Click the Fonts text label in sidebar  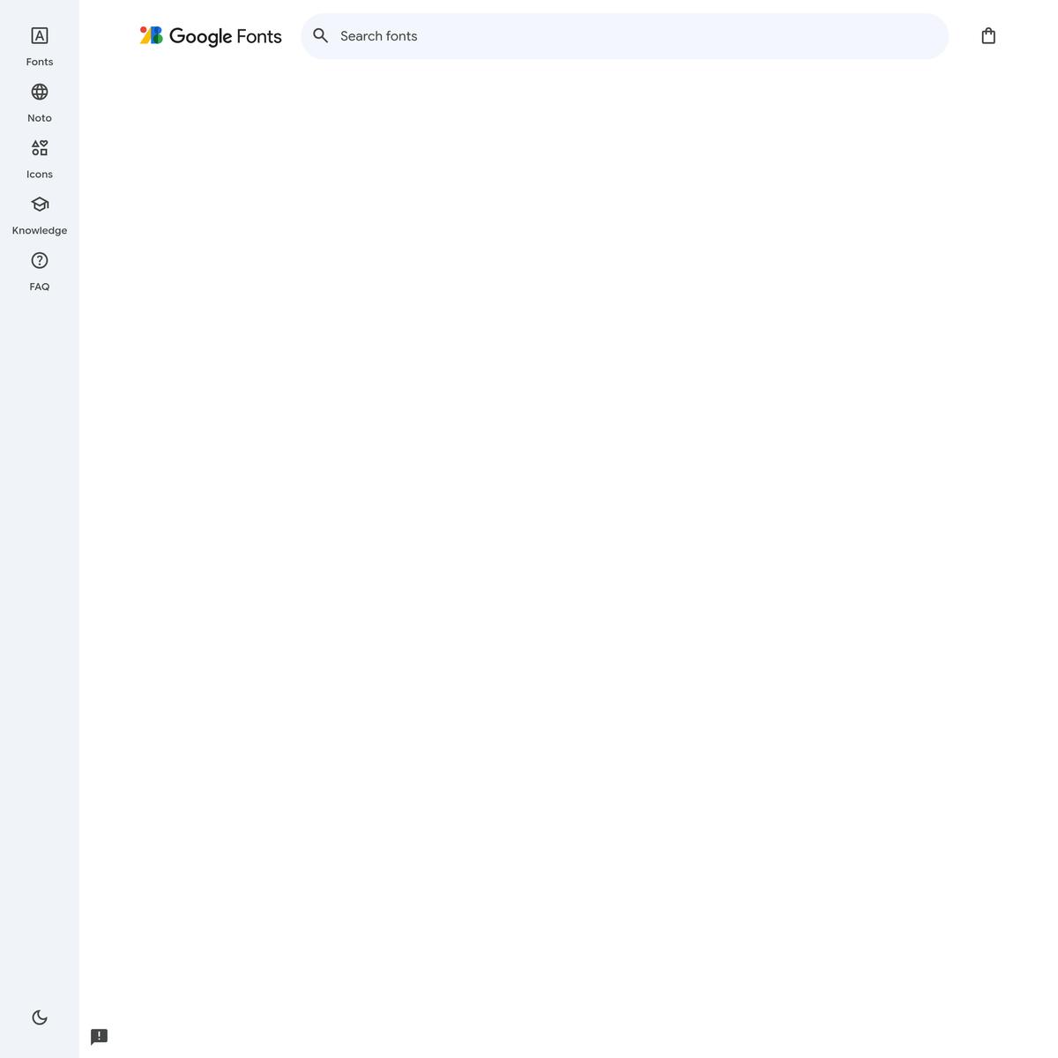point(40,62)
